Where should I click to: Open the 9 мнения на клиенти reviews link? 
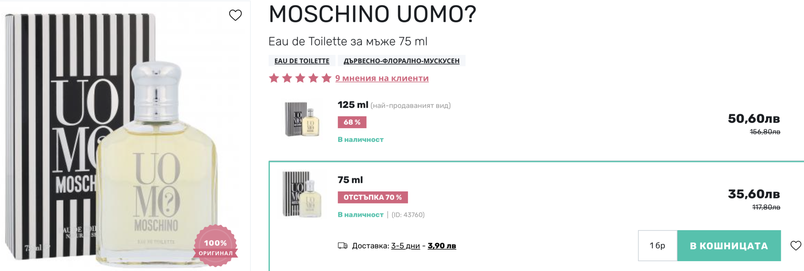click(382, 78)
